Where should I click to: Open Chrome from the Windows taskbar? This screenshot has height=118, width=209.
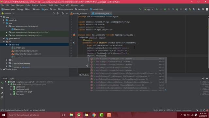[x=94, y=115]
